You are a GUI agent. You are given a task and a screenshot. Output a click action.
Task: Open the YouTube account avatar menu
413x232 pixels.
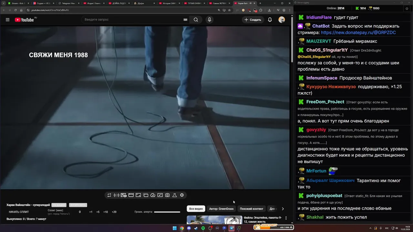[282, 20]
